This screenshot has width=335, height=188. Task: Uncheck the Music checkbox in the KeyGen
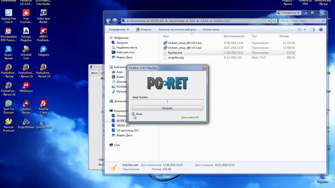point(133,114)
